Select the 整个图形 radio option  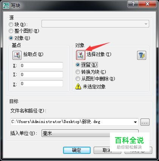tap(11, 31)
